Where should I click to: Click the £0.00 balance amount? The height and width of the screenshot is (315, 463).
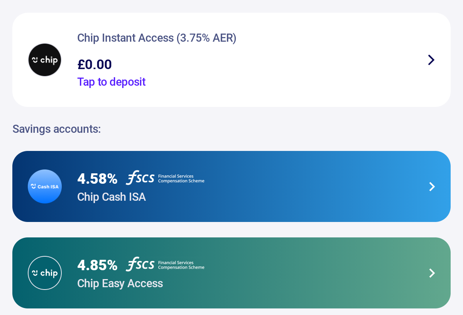95,64
